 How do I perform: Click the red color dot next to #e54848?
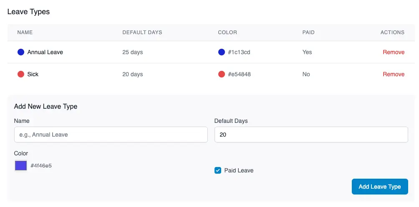[x=222, y=74]
